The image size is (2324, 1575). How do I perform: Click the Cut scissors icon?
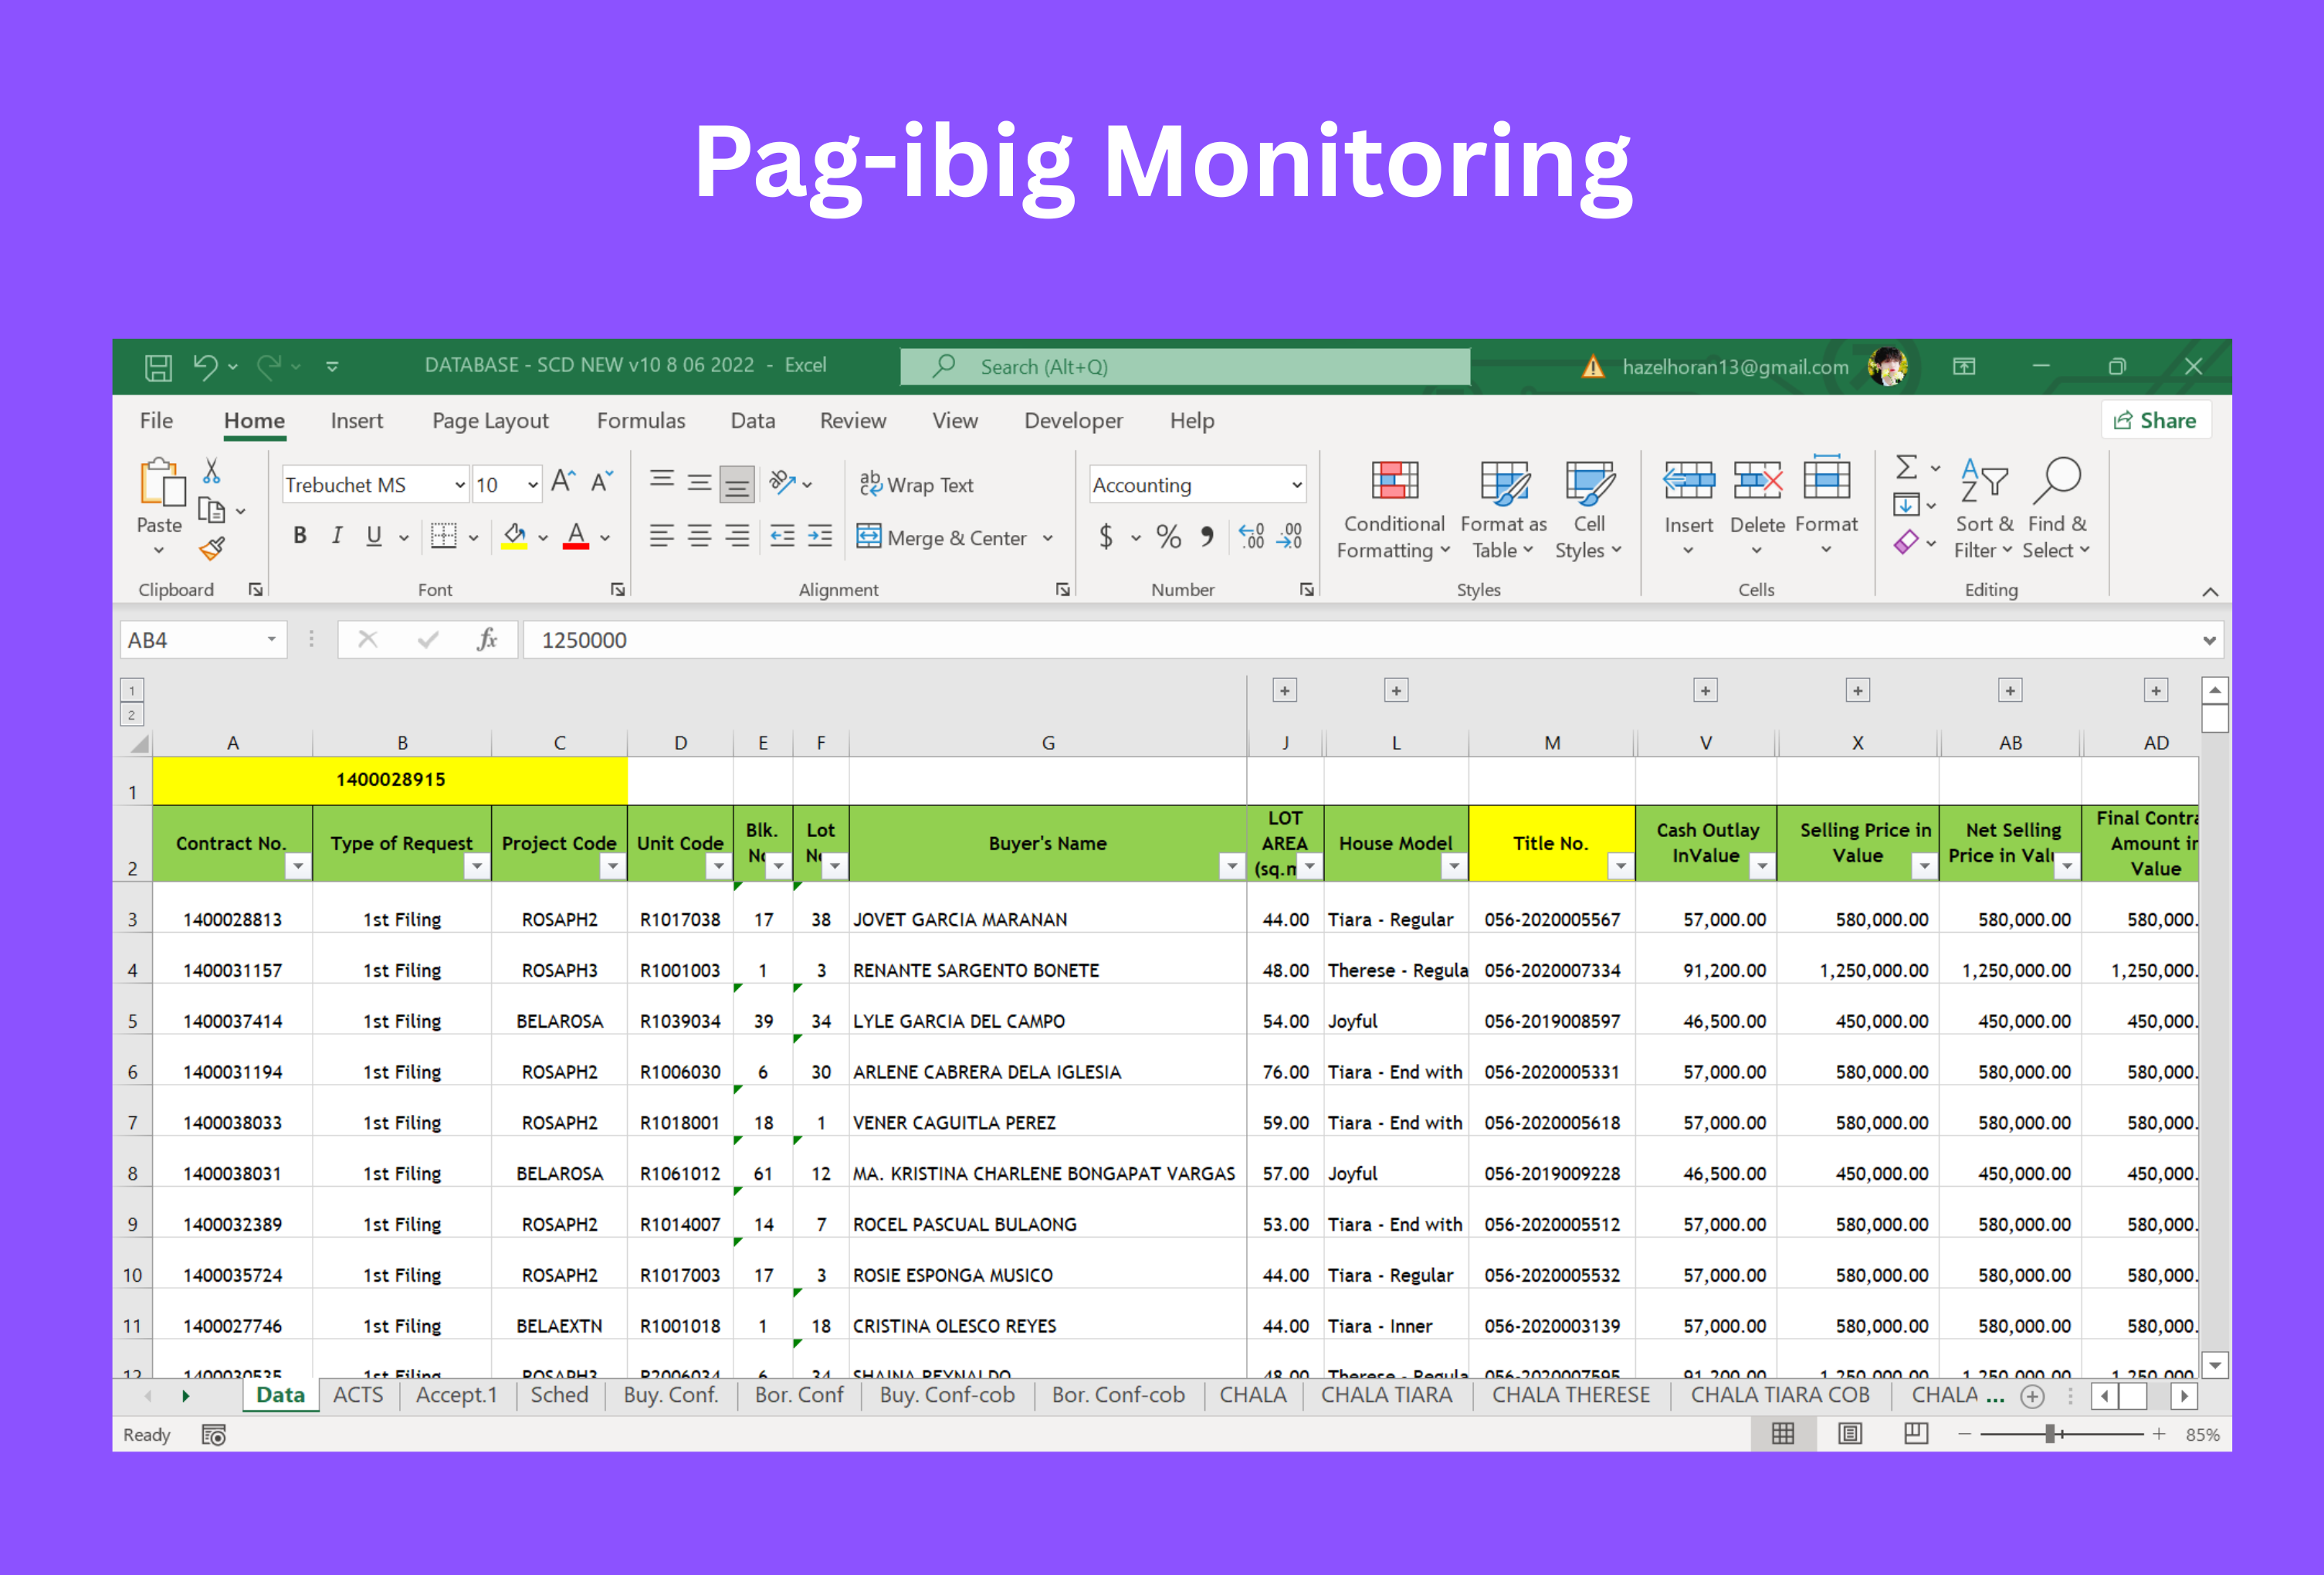[211, 471]
